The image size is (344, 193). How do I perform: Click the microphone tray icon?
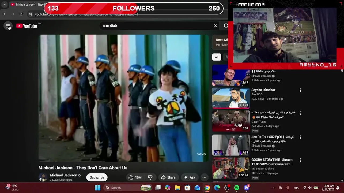pyautogui.click(x=288, y=188)
